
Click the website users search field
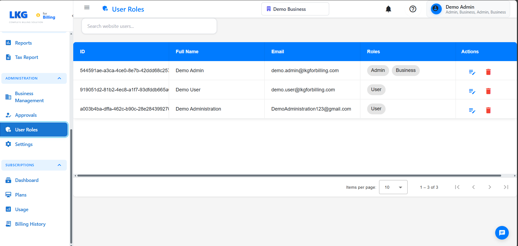tap(149, 26)
